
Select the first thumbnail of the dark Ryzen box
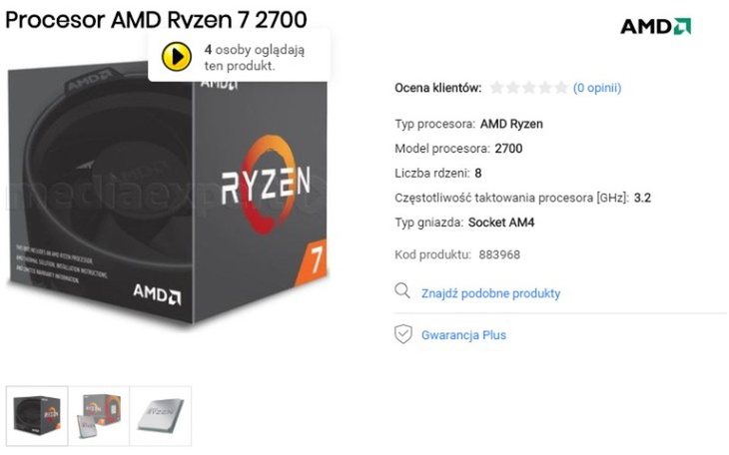coord(37,415)
